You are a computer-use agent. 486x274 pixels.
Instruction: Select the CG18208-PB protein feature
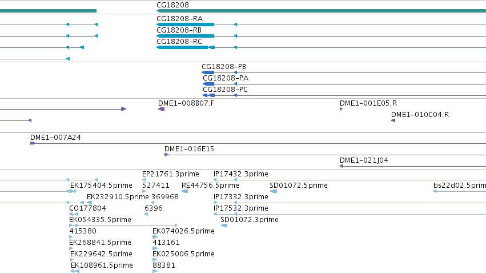pyautogui.click(x=208, y=72)
